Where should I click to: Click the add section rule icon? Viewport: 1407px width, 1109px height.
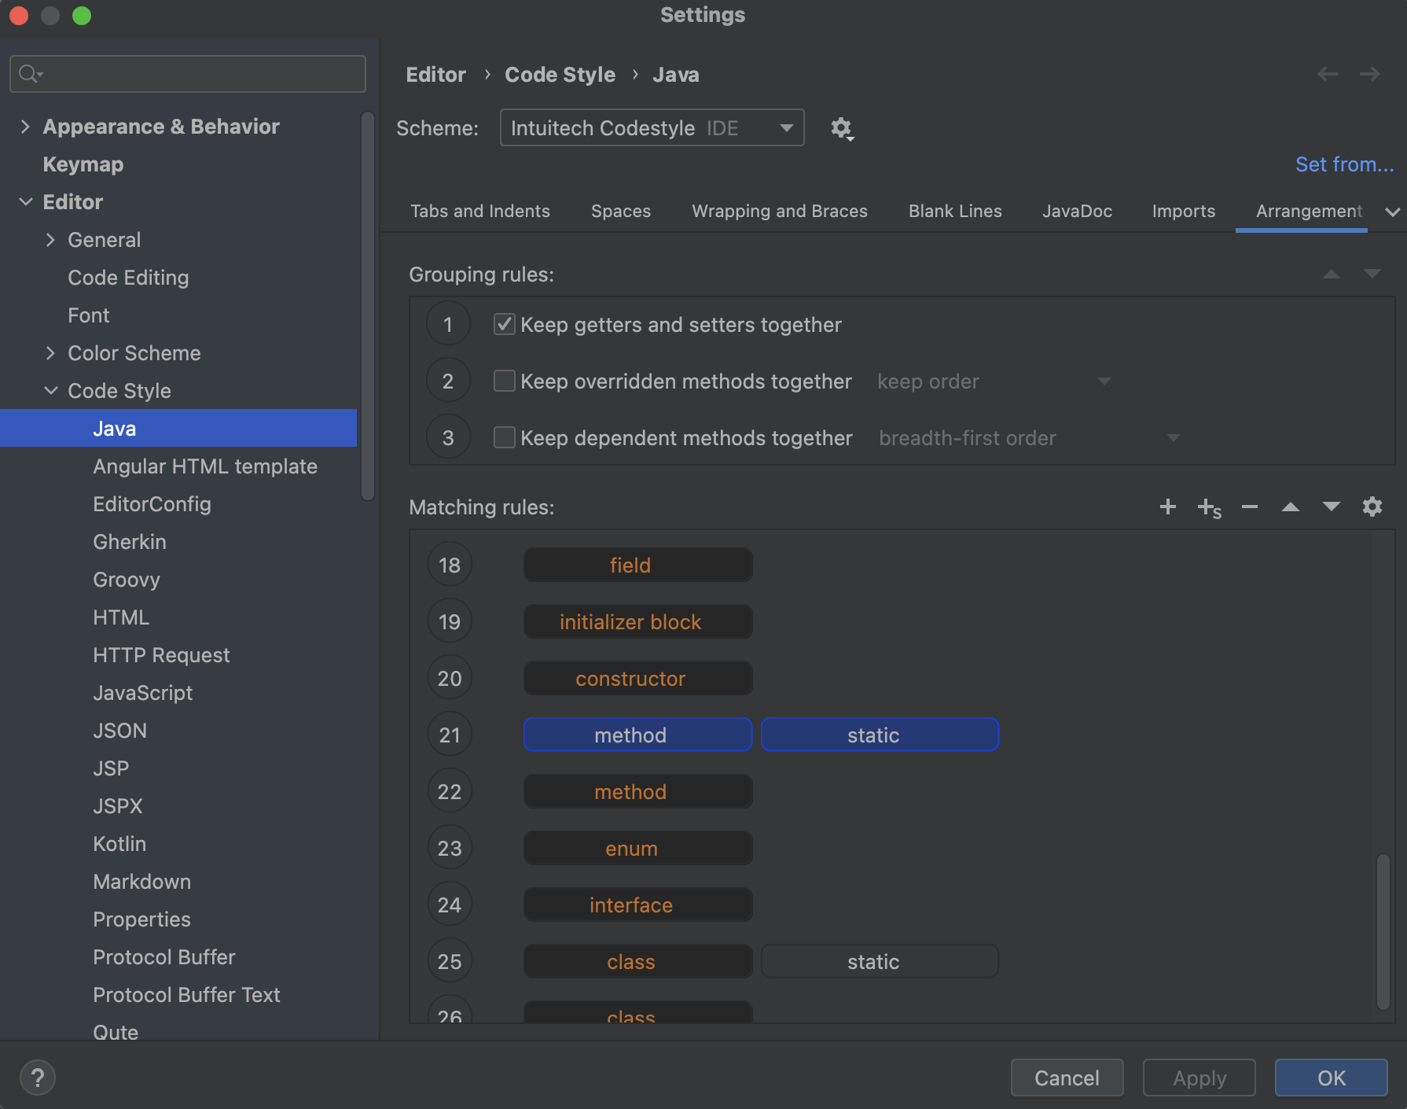click(1208, 508)
